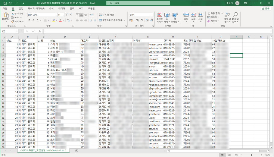274x157 pixels.
Task: Add a new sheet with plus button
Action: [76, 150]
